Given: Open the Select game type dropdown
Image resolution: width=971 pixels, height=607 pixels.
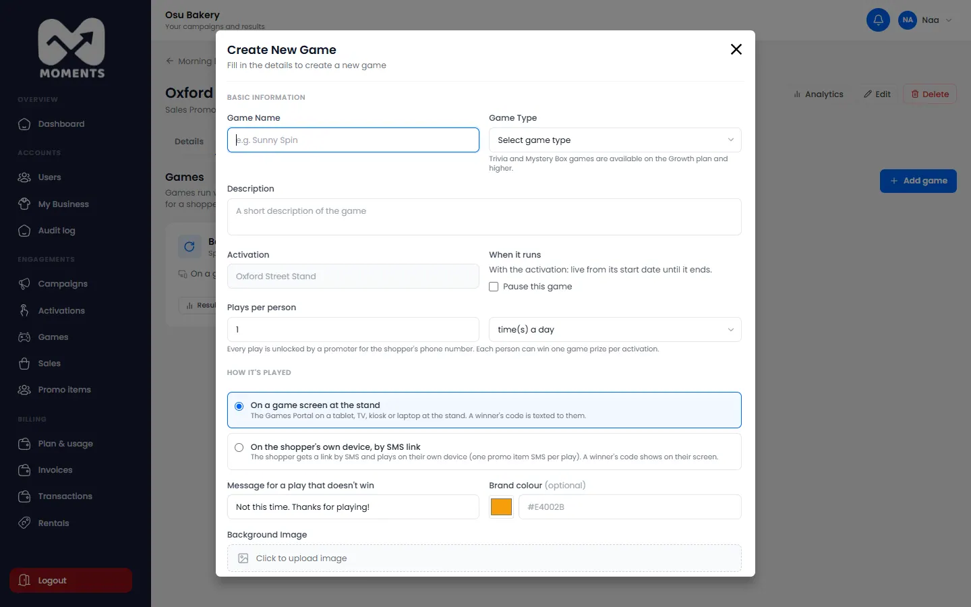Looking at the screenshot, I should [615, 140].
